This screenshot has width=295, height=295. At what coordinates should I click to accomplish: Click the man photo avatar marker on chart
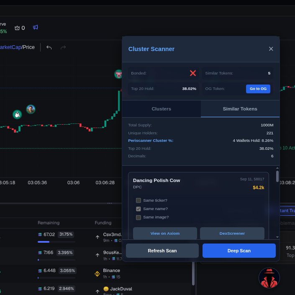pyautogui.click(x=31, y=109)
